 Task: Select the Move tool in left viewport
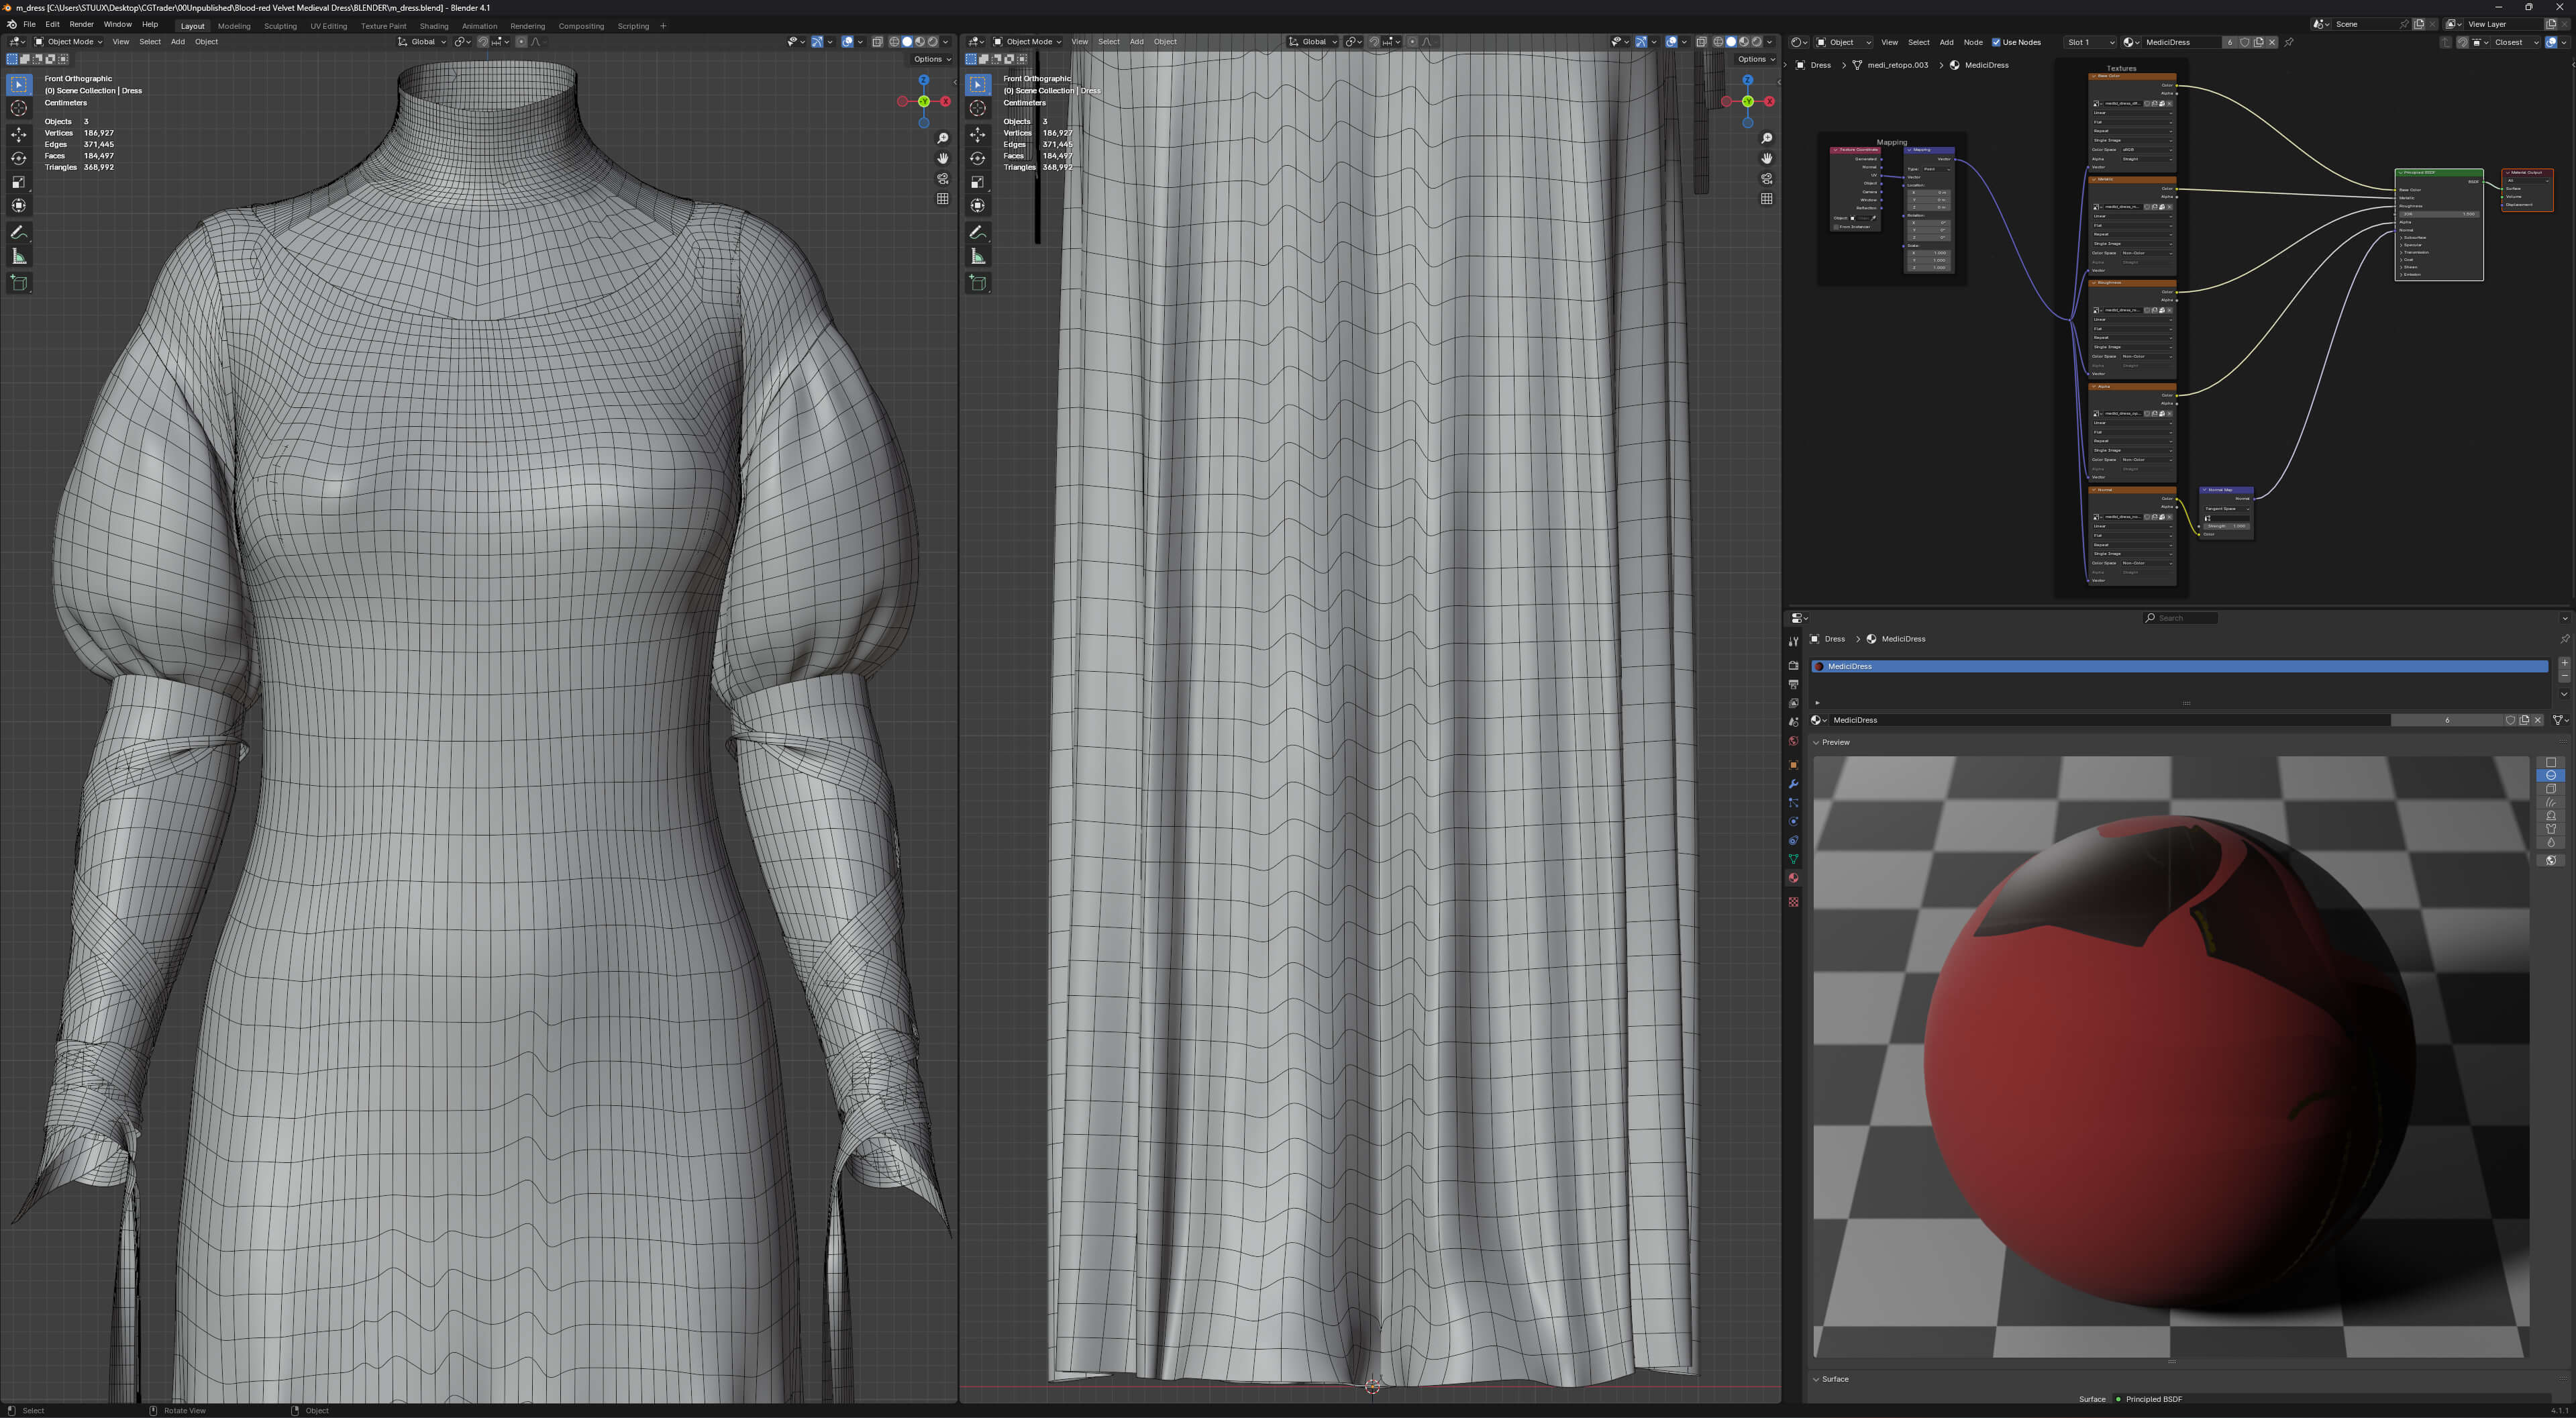click(x=19, y=135)
